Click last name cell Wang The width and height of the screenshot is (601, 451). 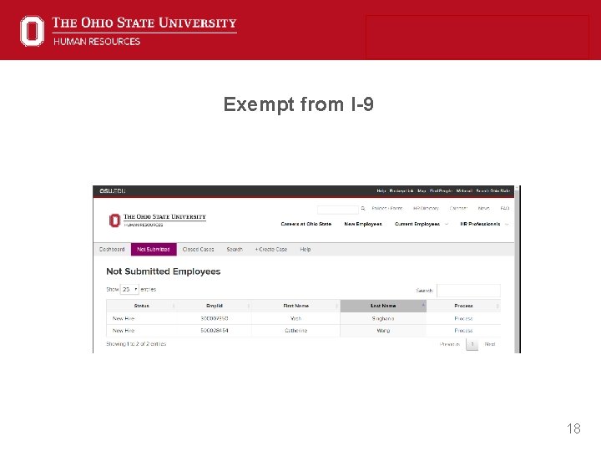[x=383, y=330]
